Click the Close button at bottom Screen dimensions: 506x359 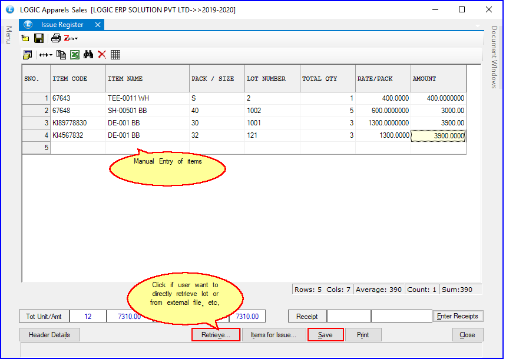(x=468, y=335)
